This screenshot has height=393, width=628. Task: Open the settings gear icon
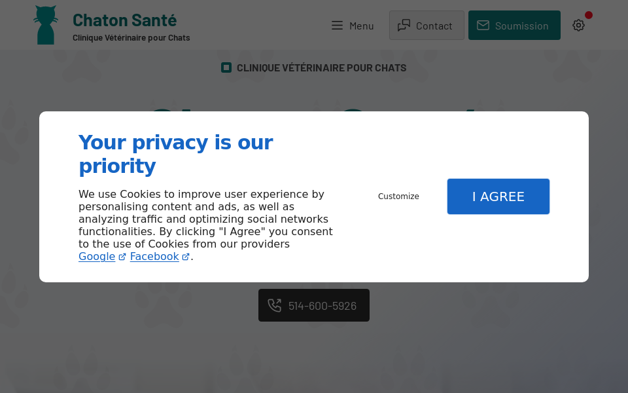(x=578, y=26)
